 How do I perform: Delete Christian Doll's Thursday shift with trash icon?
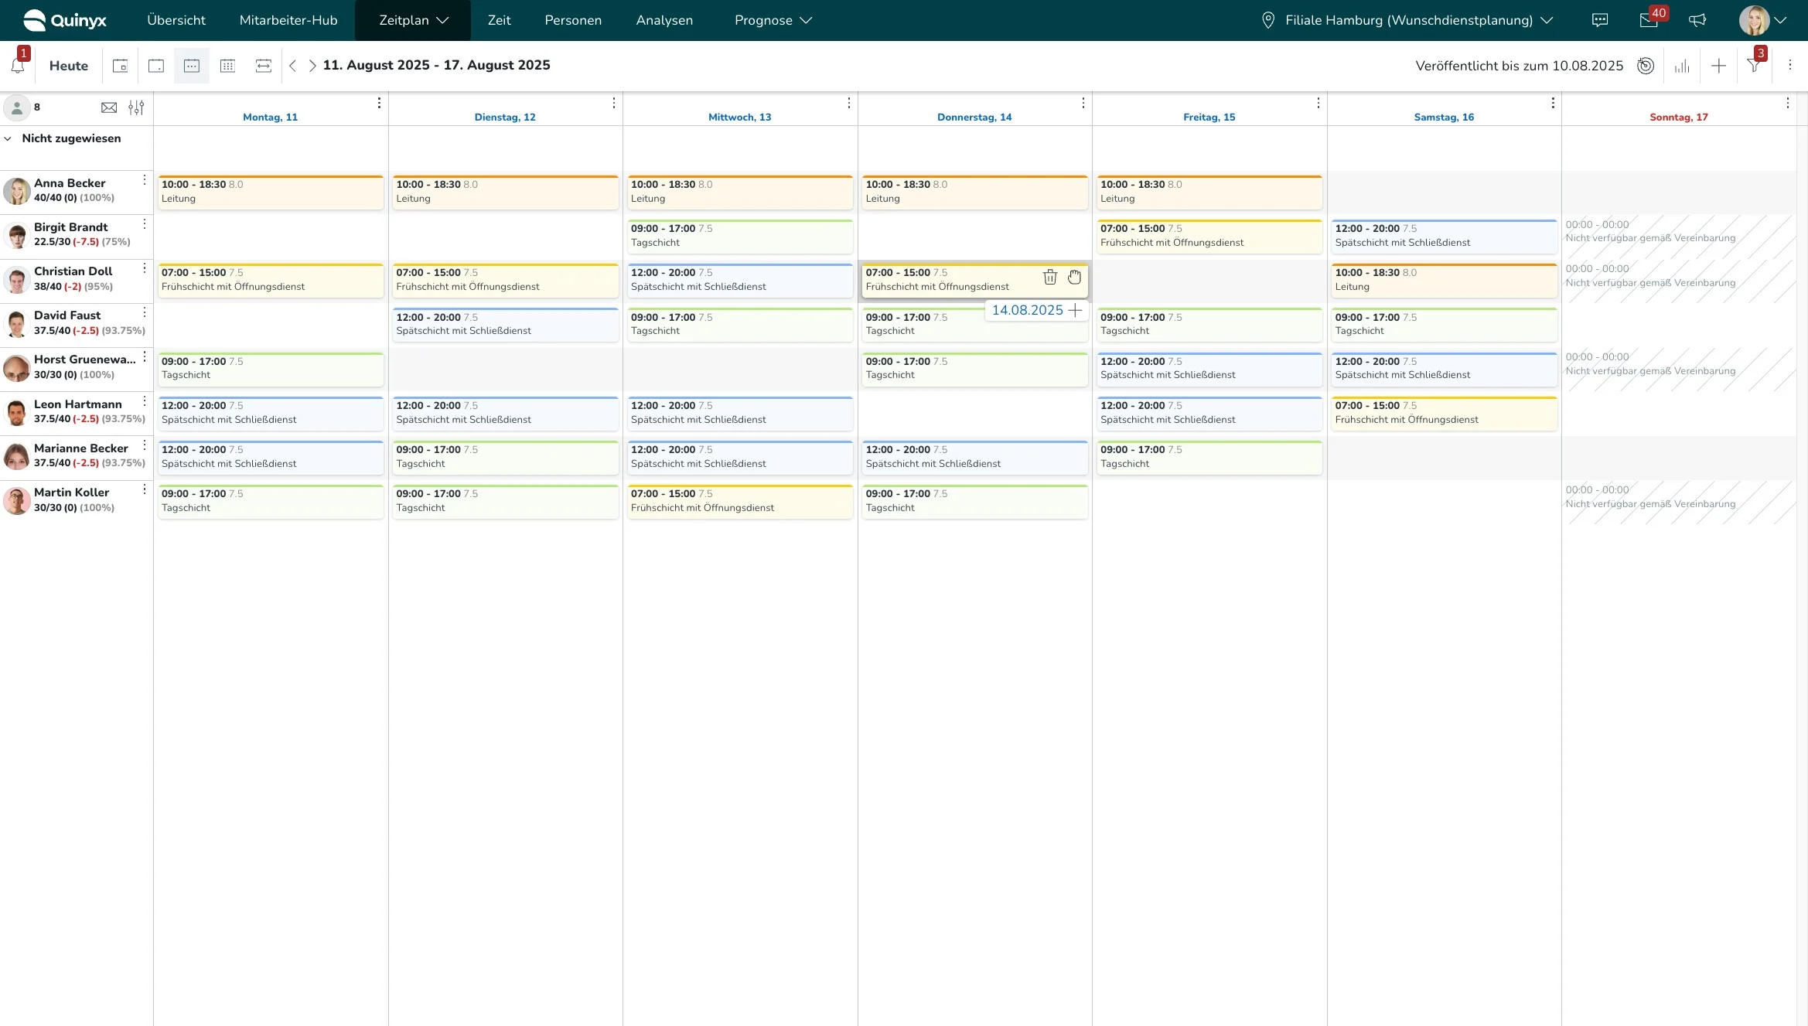1049,278
